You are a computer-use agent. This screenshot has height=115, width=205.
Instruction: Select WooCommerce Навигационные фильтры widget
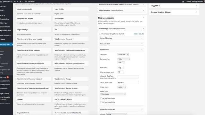tap(71, 50)
